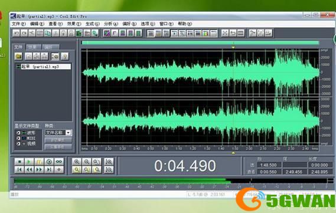Toggle the 视频 video file type checkbox

(18, 143)
